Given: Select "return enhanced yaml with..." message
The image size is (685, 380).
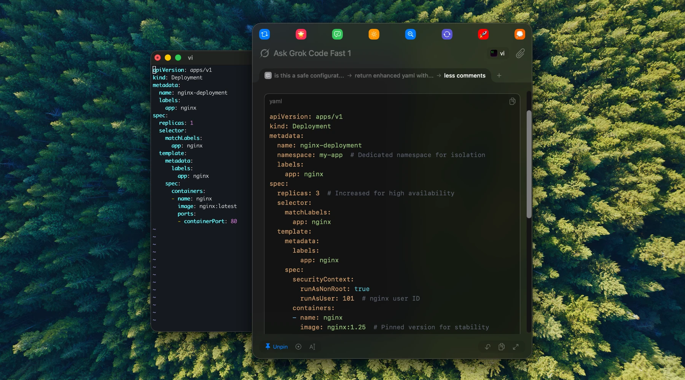Looking at the screenshot, I should 394,76.
